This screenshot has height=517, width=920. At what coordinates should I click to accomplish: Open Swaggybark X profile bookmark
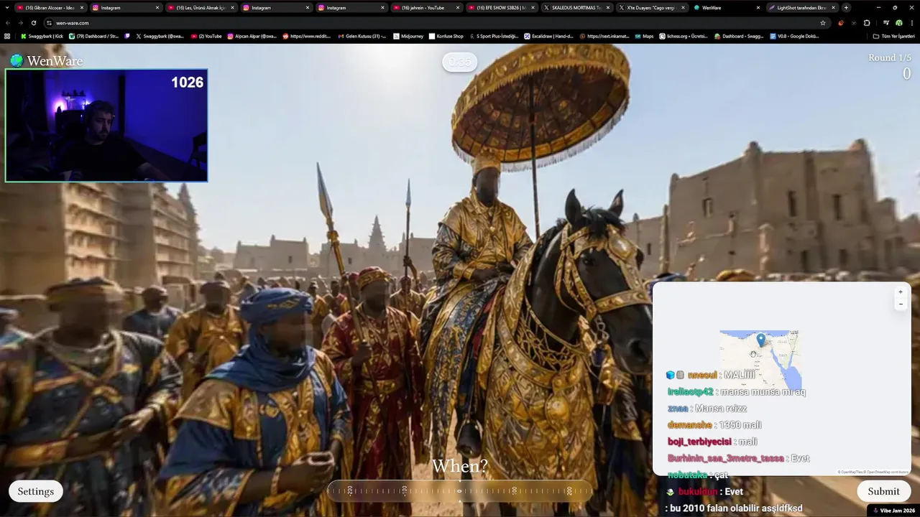coord(160,36)
